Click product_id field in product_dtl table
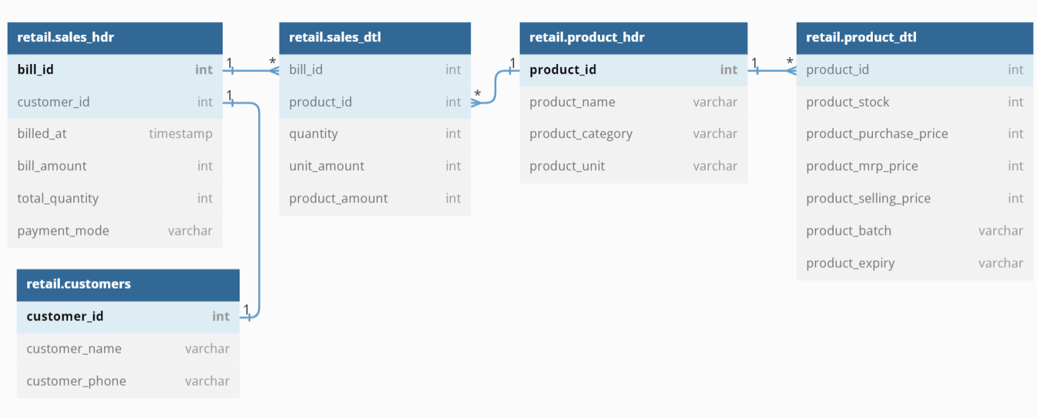 pyautogui.click(x=915, y=70)
